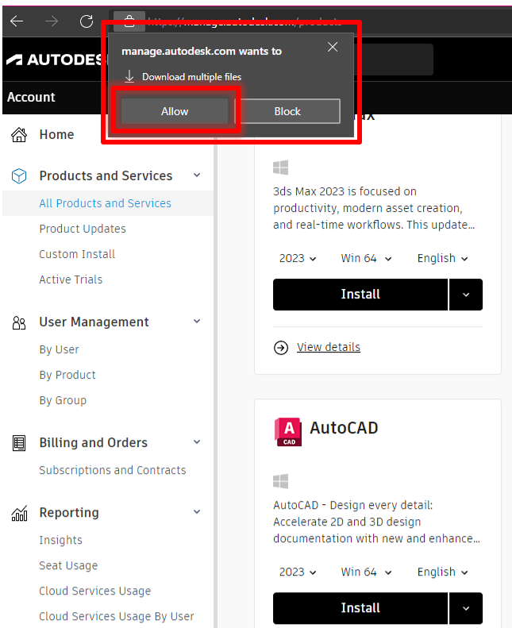Open the 3ds Max View details link
This screenshot has height=628, width=512.
point(328,347)
